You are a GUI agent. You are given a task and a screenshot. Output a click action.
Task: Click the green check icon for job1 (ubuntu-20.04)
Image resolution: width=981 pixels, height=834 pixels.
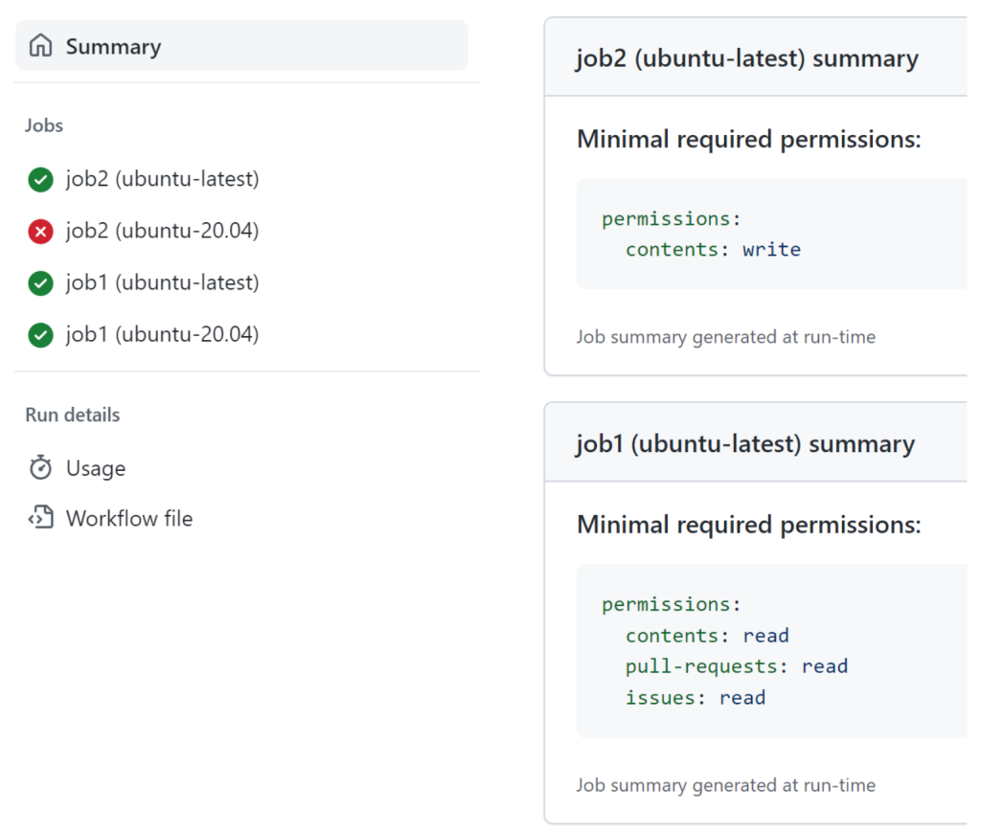(x=39, y=334)
